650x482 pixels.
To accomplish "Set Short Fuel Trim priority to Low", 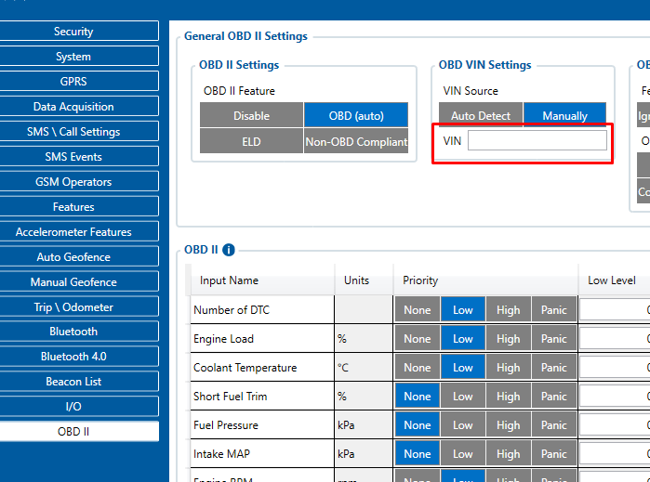I will click(x=463, y=397).
